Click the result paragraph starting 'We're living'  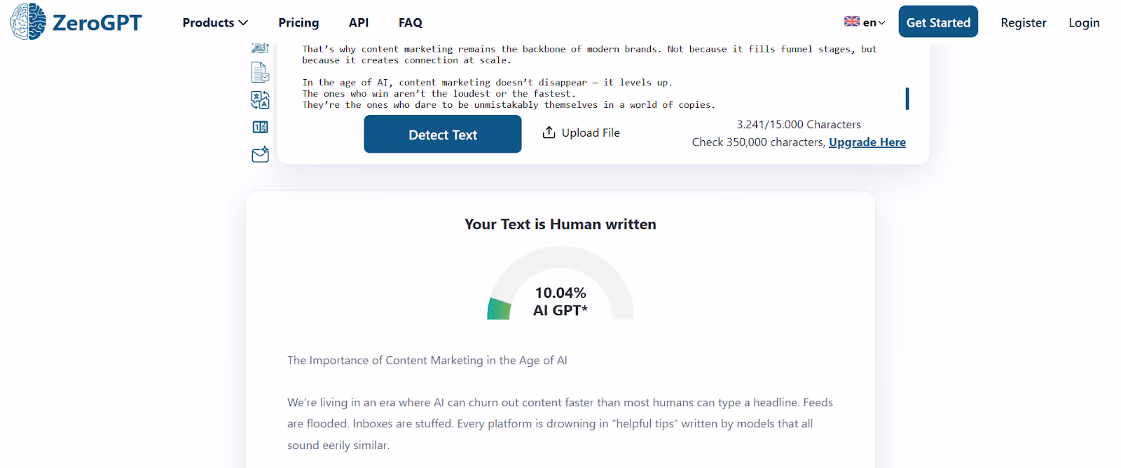point(560,424)
